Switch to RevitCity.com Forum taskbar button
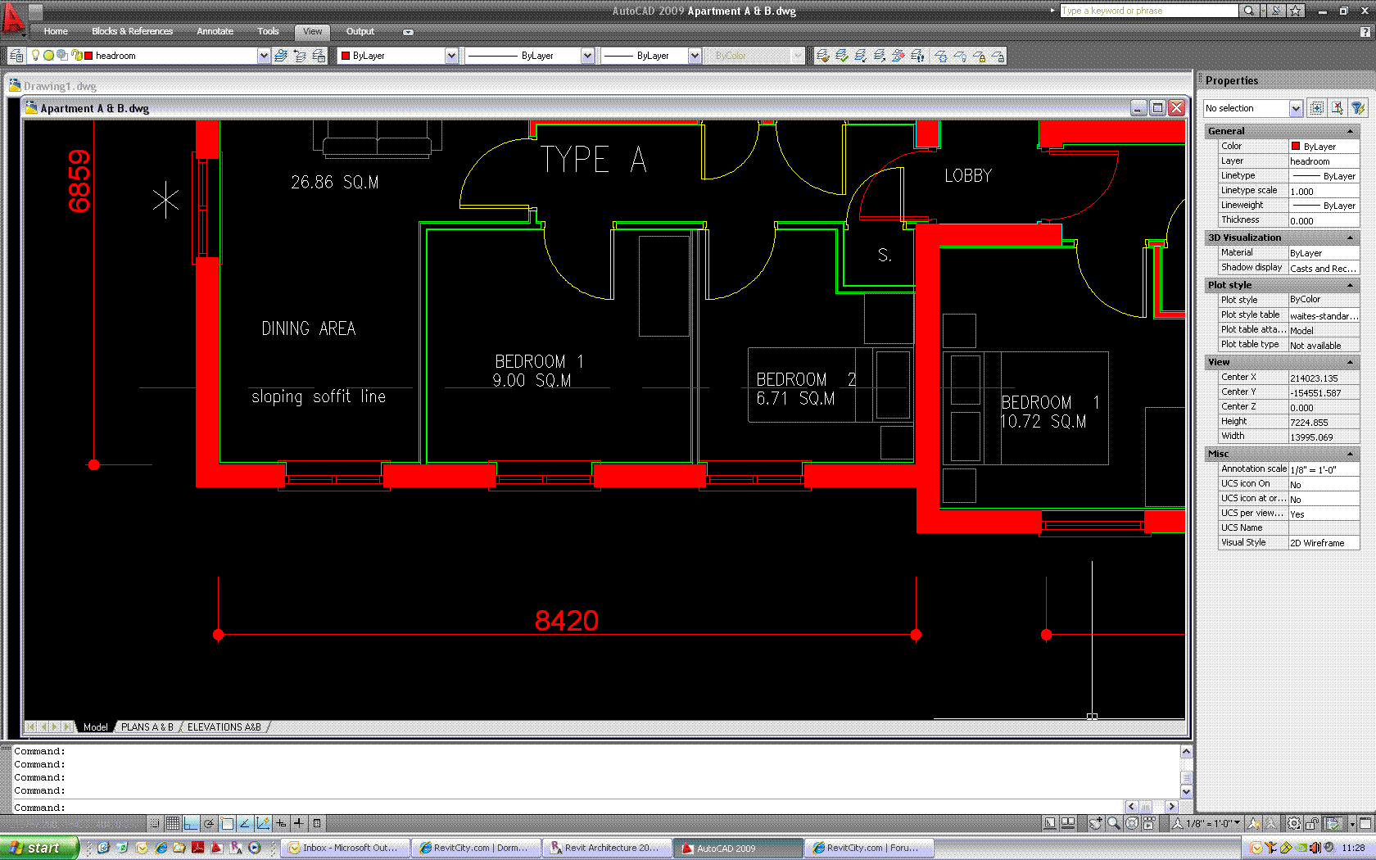This screenshot has height=860, width=1376. (x=869, y=848)
